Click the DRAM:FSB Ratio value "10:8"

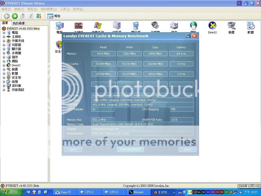point(182,120)
